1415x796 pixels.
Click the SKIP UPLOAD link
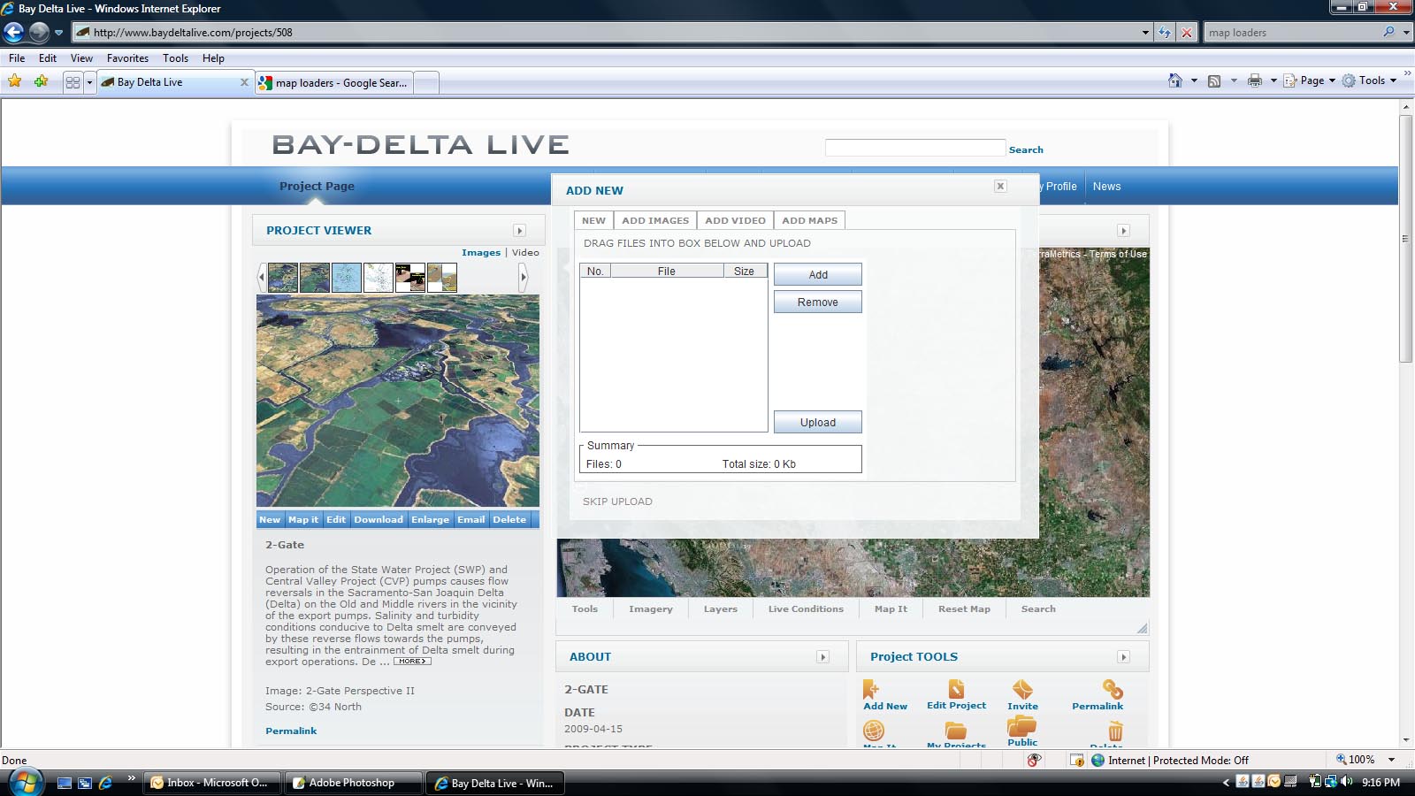(617, 501)
